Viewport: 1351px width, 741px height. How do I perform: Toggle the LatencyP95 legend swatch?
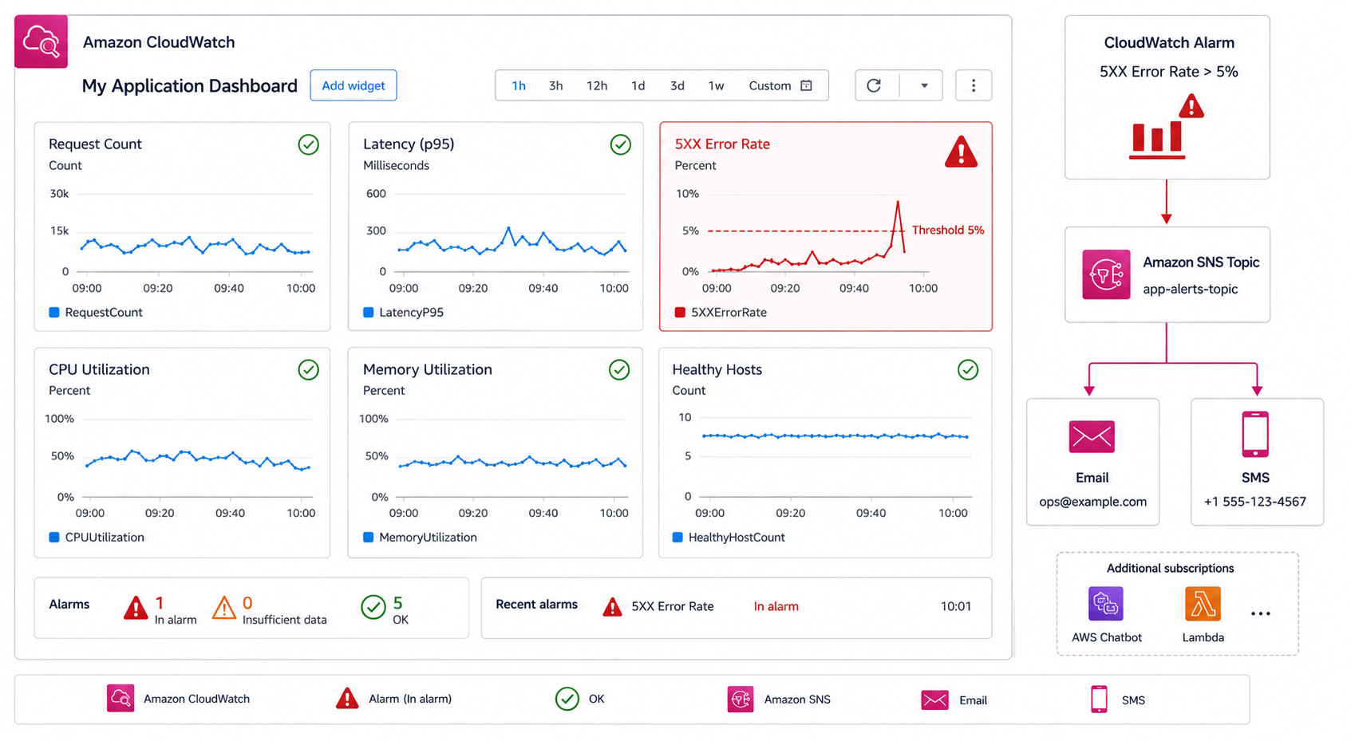click(x=369, y=313)
